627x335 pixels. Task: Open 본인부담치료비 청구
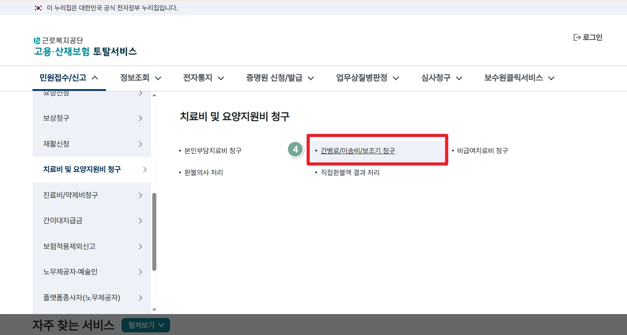click(213, 151)
